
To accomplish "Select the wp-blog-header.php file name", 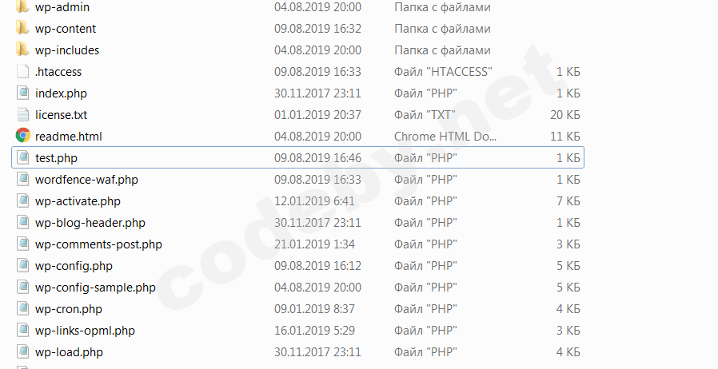I will click(90, 223).
